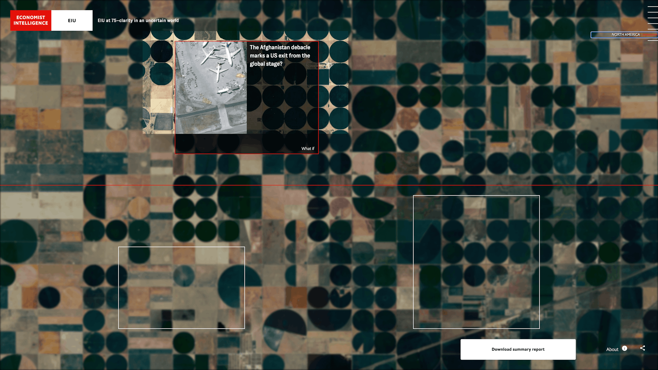
Task: Open the Afghanistan debacle article headline
Action: [280, 56]
